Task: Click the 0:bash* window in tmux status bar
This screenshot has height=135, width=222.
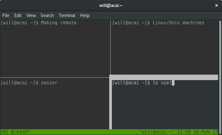Action: point(21,132)
